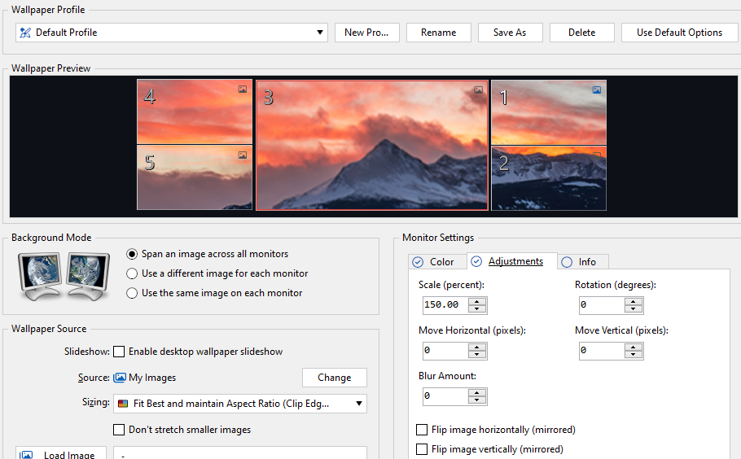This screenshot has height=459, width=741.
Task: Click the image icon on monitor 3 preview
Action: point(479,90)
